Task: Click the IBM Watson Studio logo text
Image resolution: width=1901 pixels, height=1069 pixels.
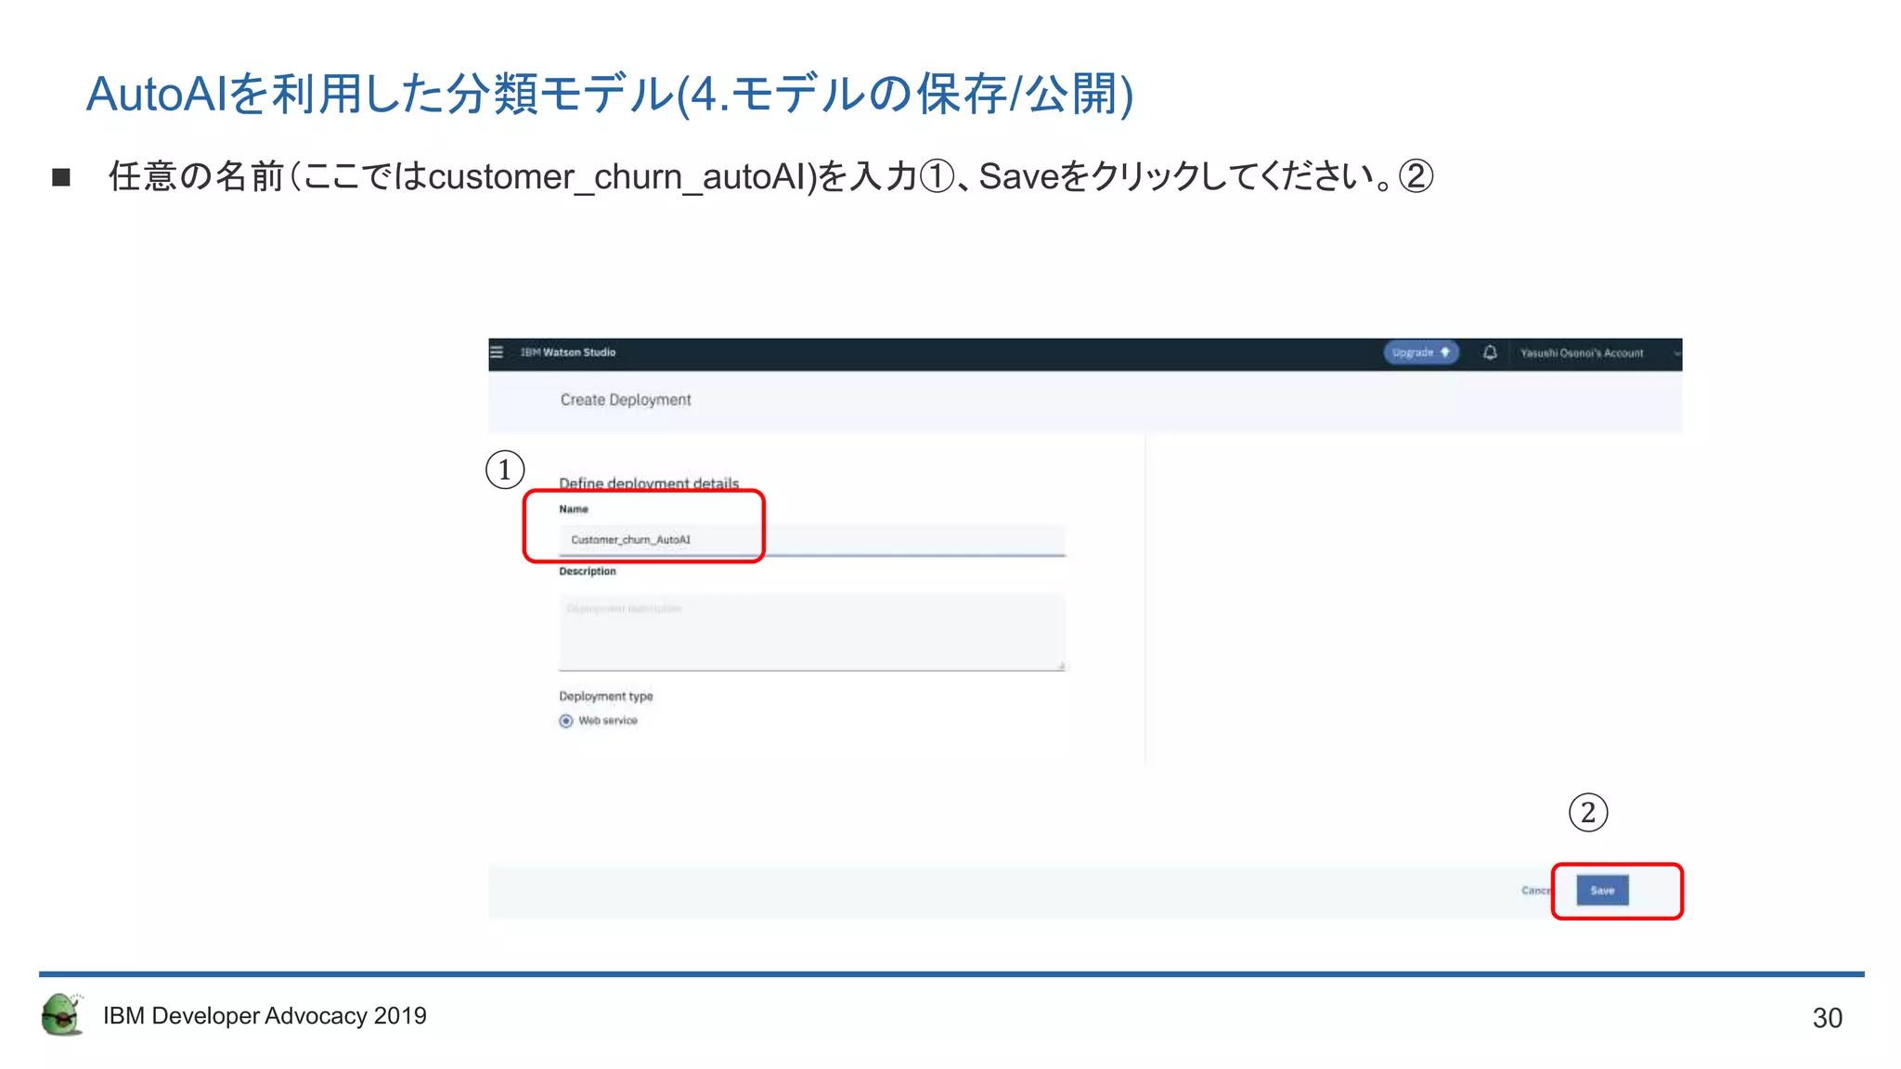Action: [568, 353]
